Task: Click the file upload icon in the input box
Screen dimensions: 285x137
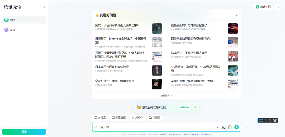Action: click(230, 127)
